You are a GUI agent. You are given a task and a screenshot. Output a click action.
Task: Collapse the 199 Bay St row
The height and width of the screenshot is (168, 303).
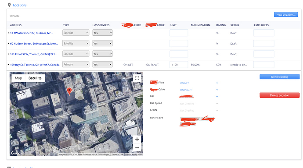click(x=8, y=64)
